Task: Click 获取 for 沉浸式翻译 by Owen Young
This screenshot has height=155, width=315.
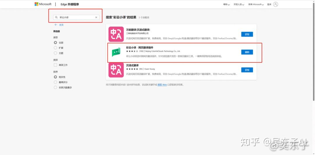Action: point(247,70)
